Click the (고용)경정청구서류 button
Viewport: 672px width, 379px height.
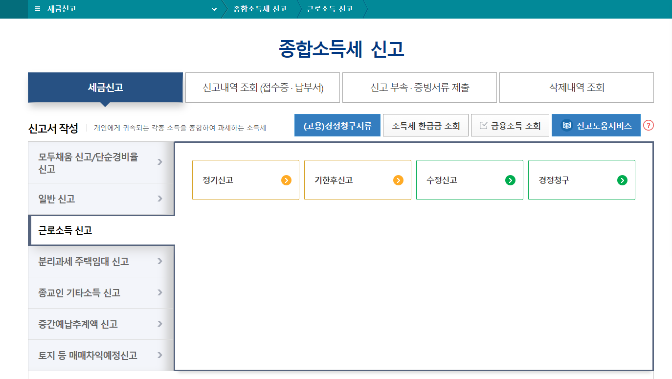pyautogui.click(x=337, y=125)
